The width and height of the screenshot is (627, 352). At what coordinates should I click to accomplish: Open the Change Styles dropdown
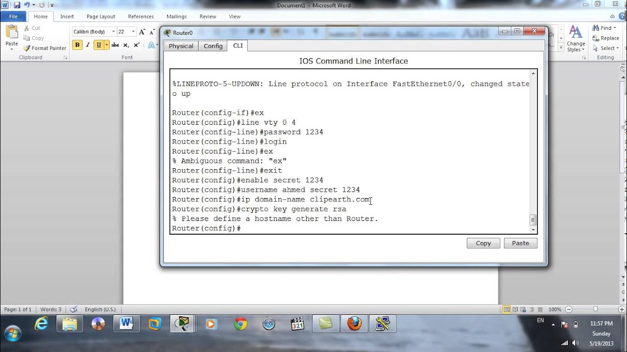576,39
